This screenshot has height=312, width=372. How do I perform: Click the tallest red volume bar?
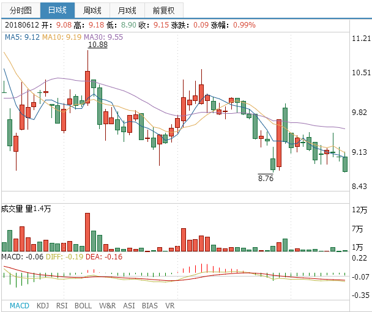pos(87,232)
